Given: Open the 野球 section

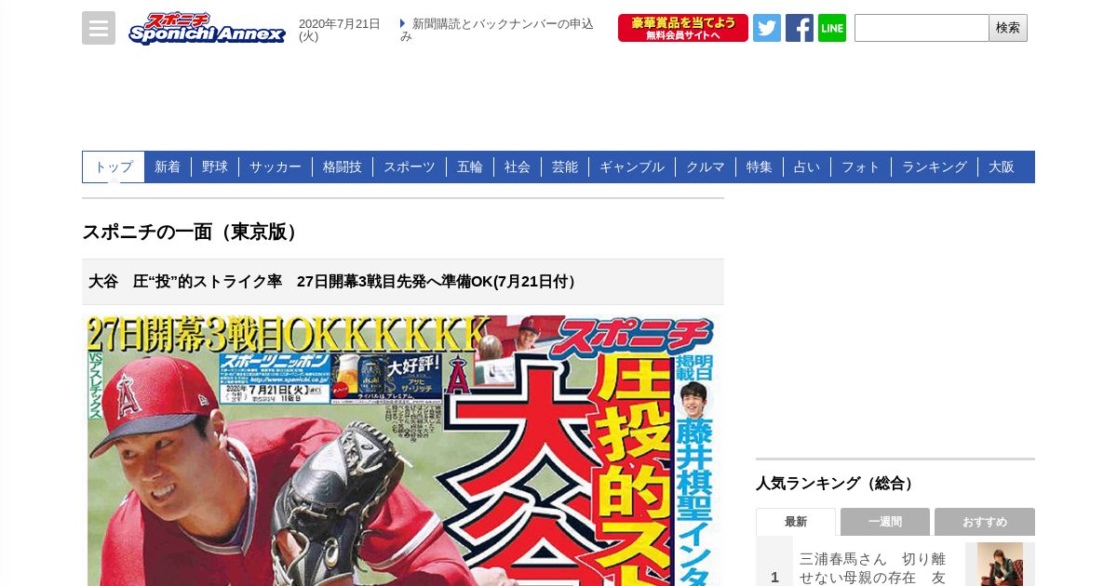Looking at the screenshot, I should tap(215, 166).
